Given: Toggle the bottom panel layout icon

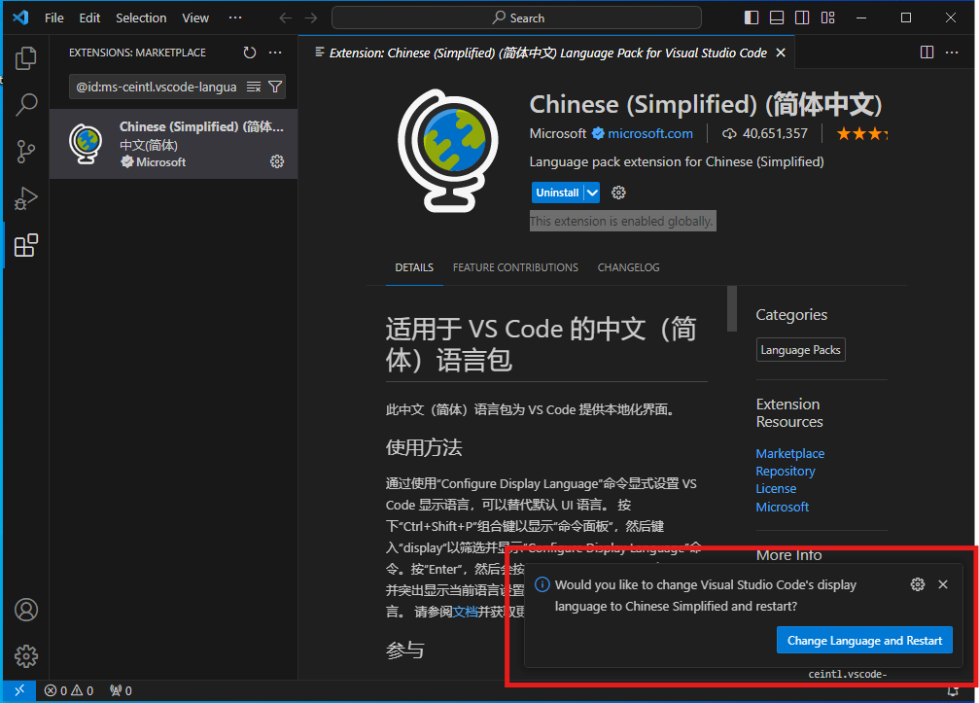Looking at the screenshot, I should click(x=777, y=18).
